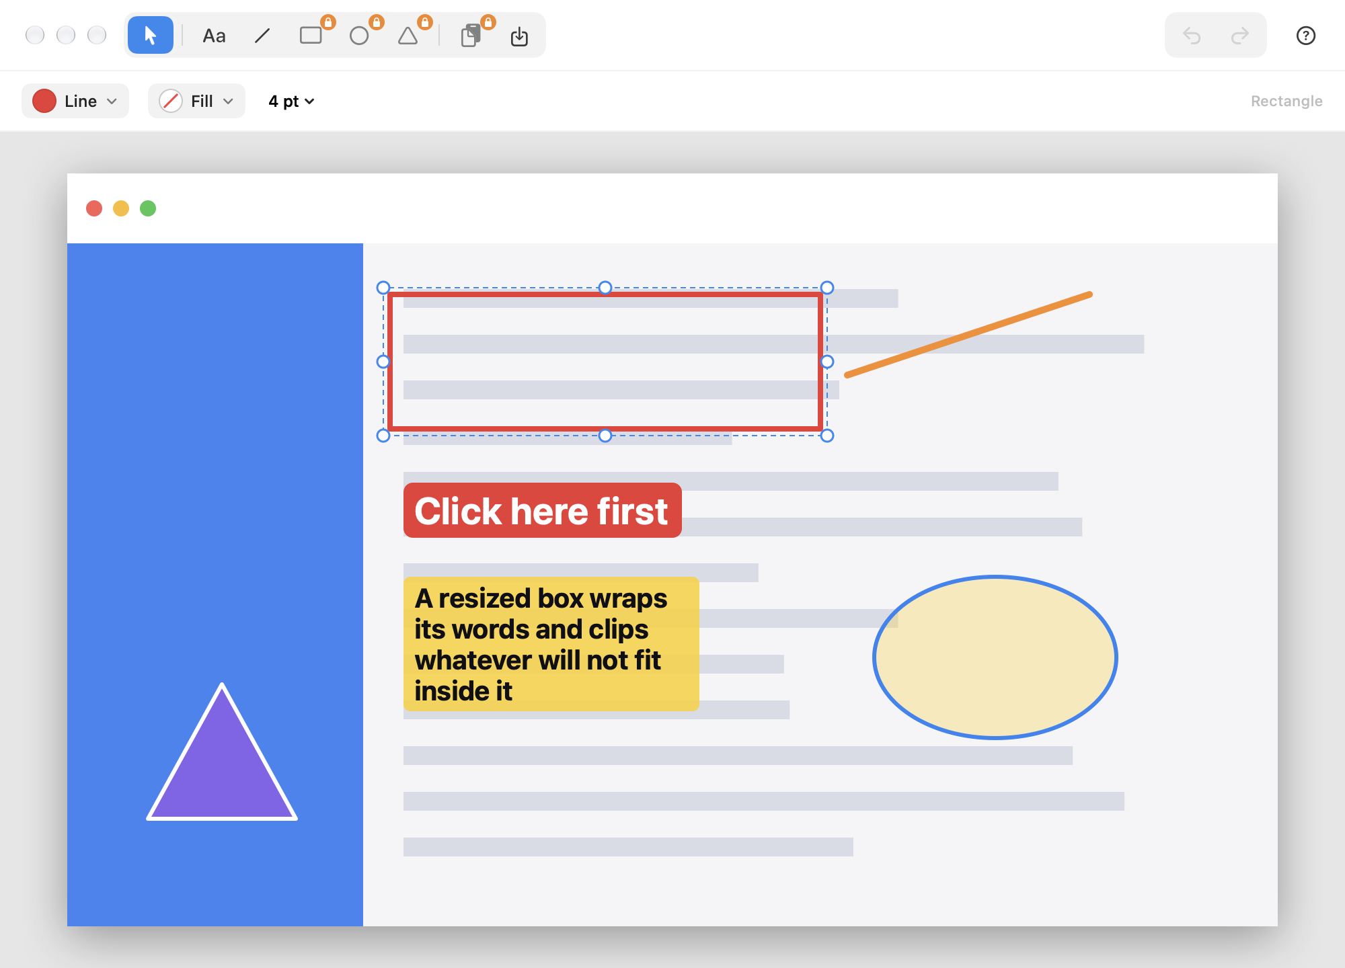Screen dimensions: 1345x968
Task: Open the 4 pt stroke width dropdown
Action: click(x=291, y=101)
